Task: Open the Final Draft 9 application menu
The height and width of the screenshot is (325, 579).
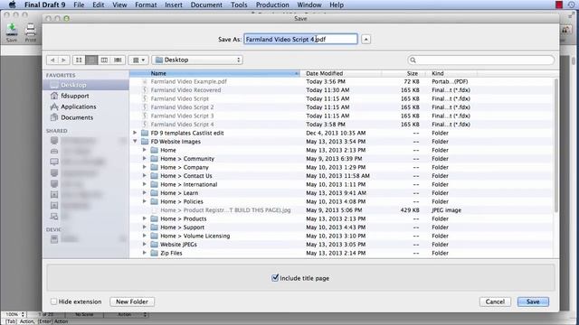Action: tap(44, 5)
